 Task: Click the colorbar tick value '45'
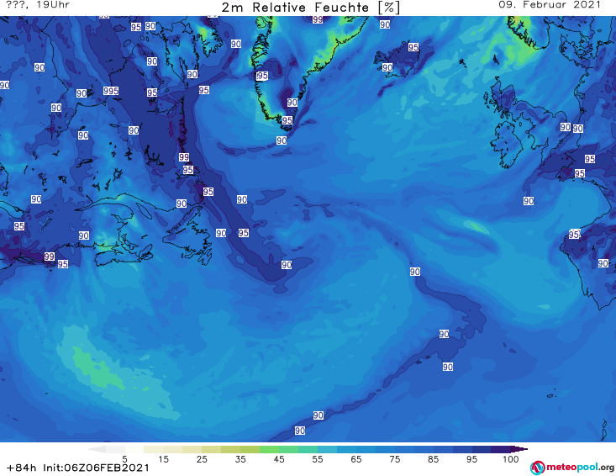279,459
